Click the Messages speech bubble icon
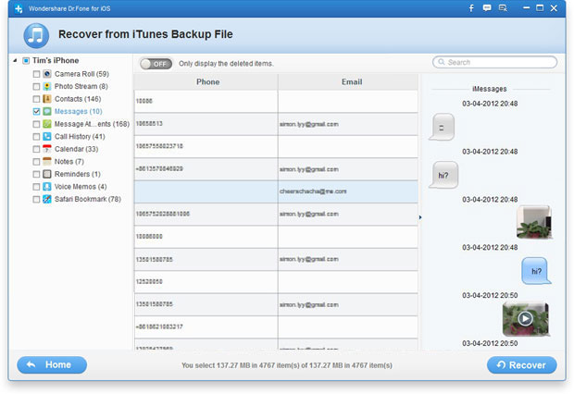Viewport: 574px width, 394px height. click(x=47, y=111)
